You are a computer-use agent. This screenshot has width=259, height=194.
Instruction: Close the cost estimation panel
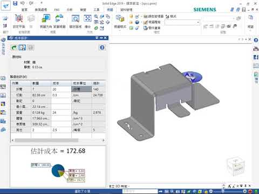[105, 38]
